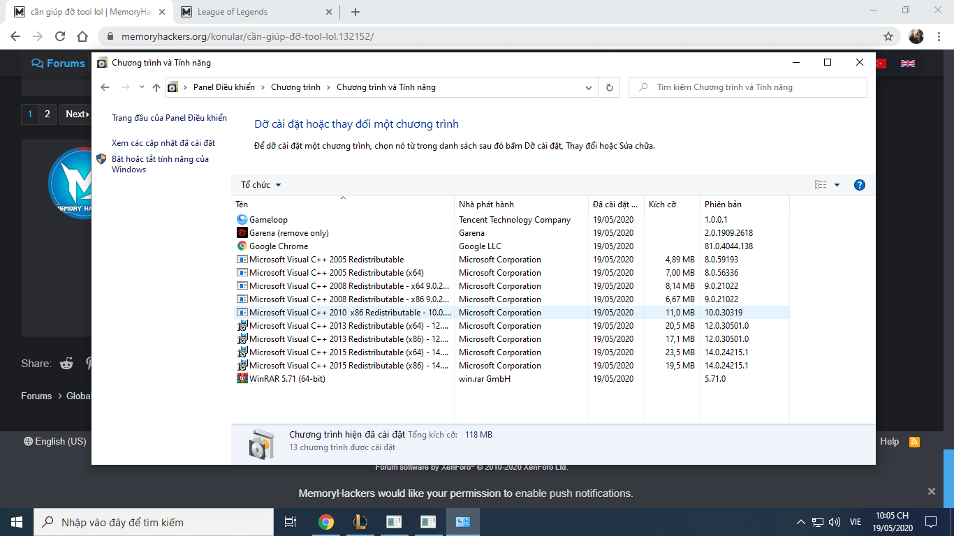Go to the Forums link on MemoryHackers
This screenshot has width=954, height=536.
[58, 64]
